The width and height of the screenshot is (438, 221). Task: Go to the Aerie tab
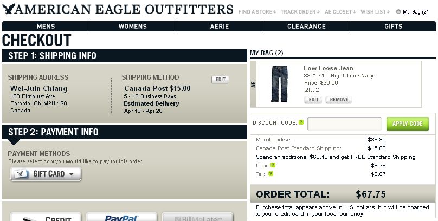220,26
